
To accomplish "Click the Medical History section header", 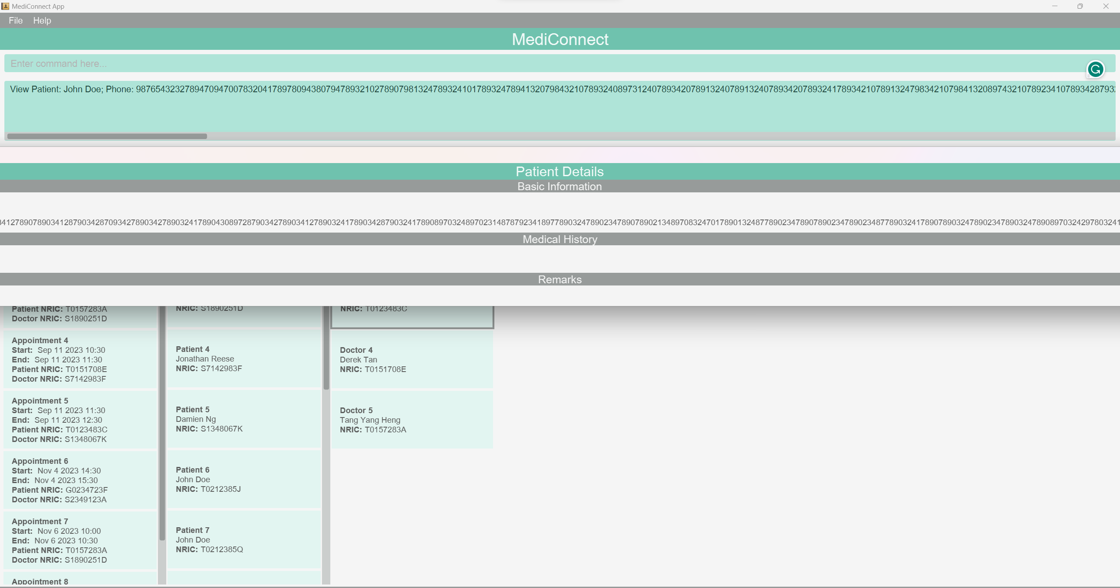I will coord(560,239).
